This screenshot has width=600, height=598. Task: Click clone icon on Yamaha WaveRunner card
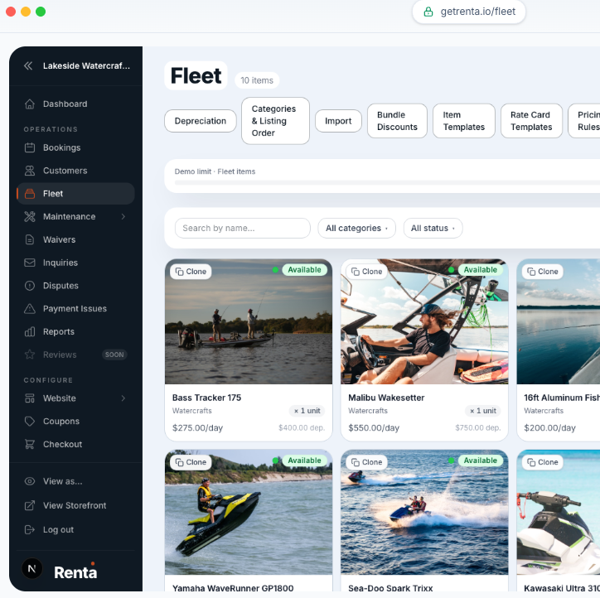[179, 462]
